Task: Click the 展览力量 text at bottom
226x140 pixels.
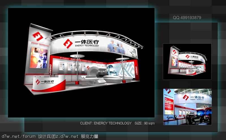Action: point(90,136)
